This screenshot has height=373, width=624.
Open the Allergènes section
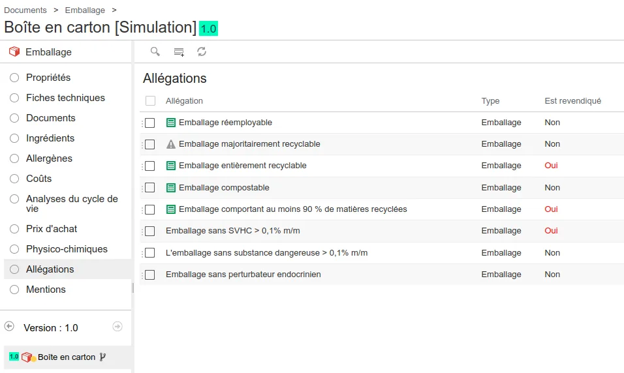(x=49, y=158)
